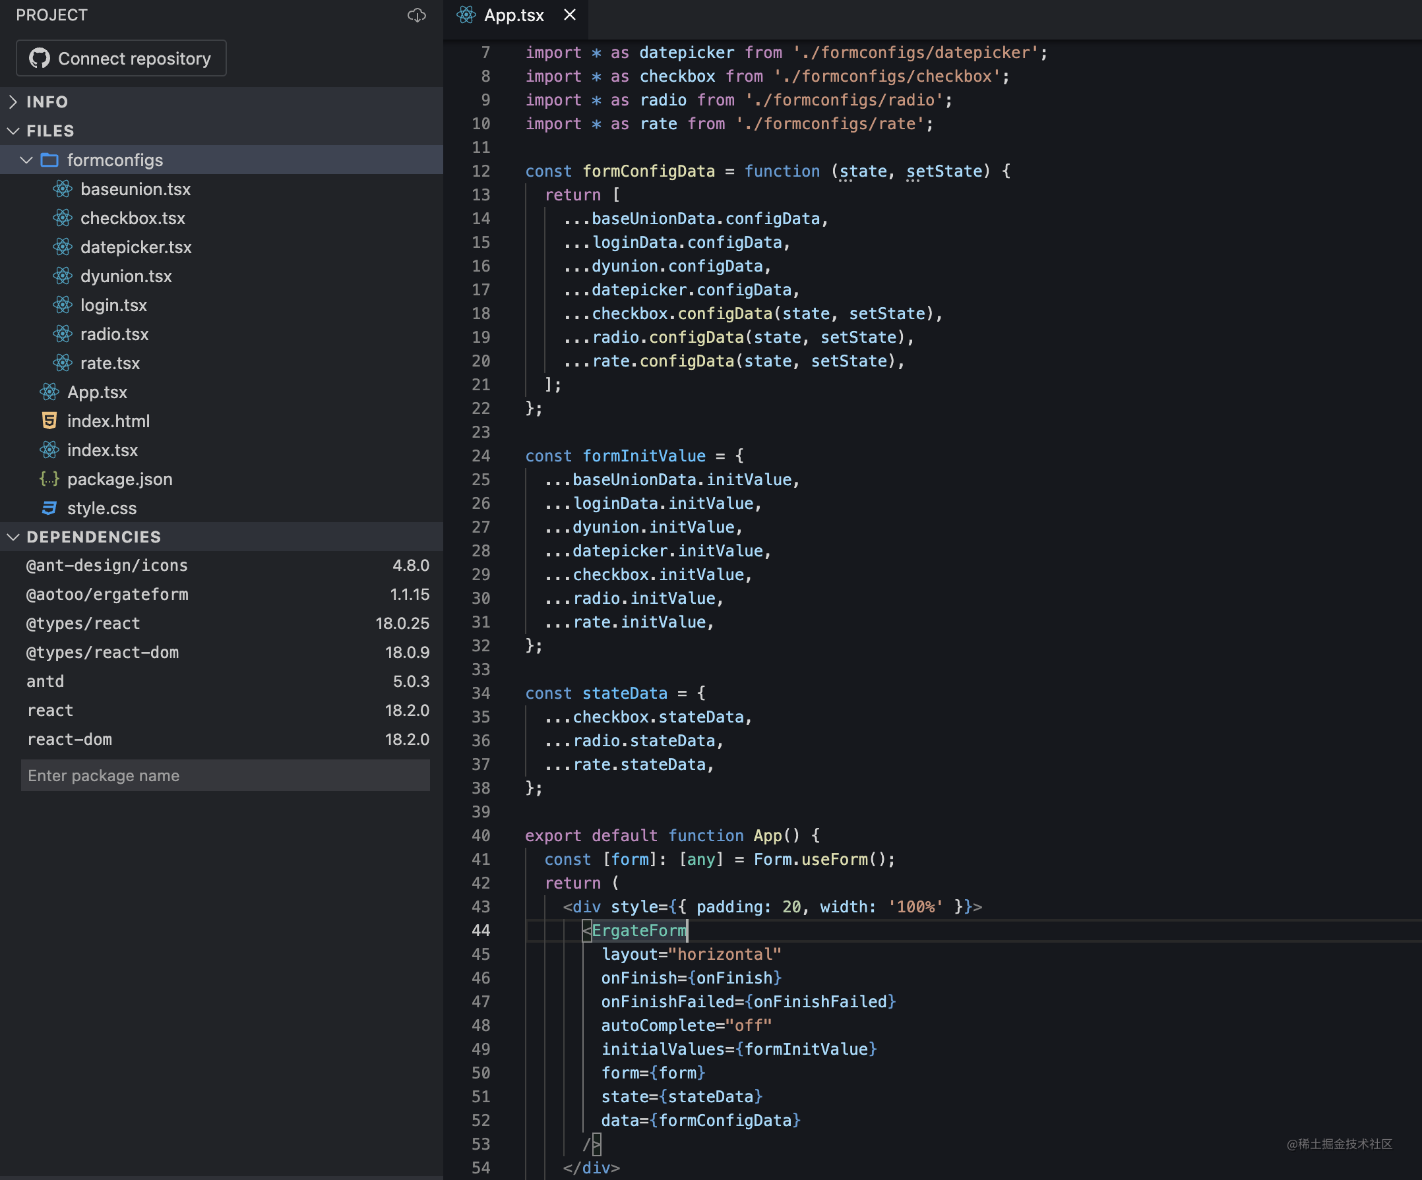Click the @aotoo/ergateform dependency
1422x1180 pixels.
(x=107, y=595)
